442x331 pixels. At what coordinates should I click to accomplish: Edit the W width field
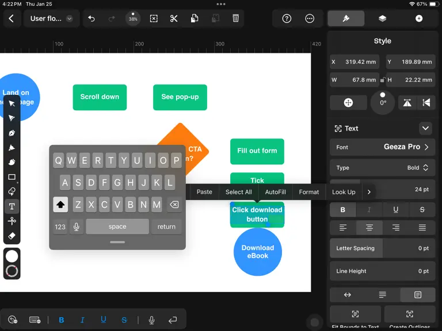[x=355, y=80]
